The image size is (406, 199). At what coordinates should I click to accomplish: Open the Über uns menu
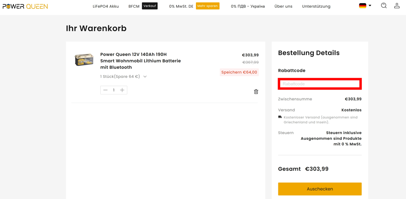coord(283,6)
